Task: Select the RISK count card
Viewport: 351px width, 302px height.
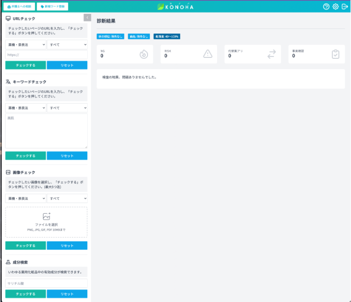Action: (189, 54)
